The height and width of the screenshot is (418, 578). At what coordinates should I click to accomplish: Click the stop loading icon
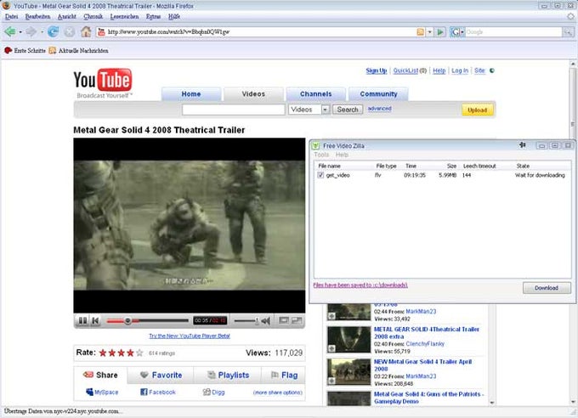click(70, 32)
